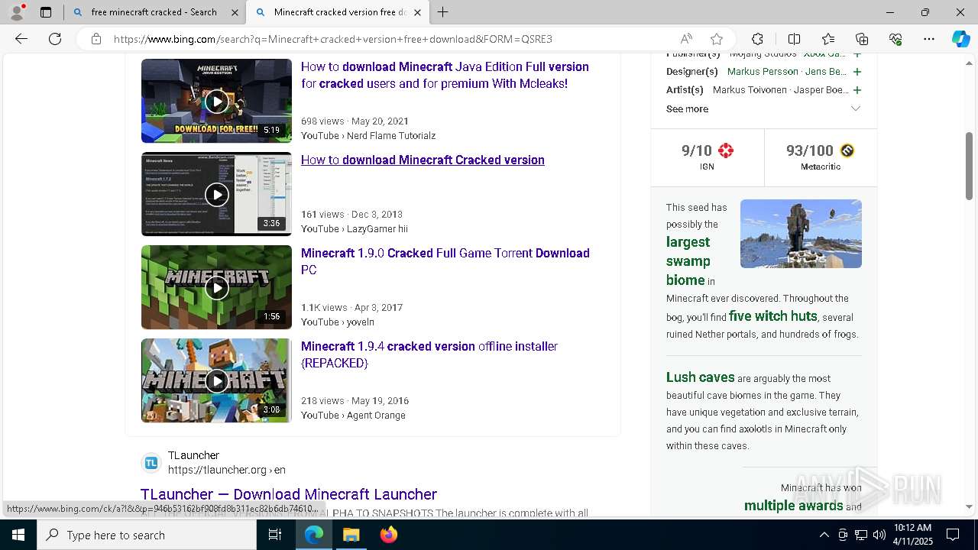Open 'multiple awards' link
Screen dimensions: 978x550
click(x=794, y=505)
